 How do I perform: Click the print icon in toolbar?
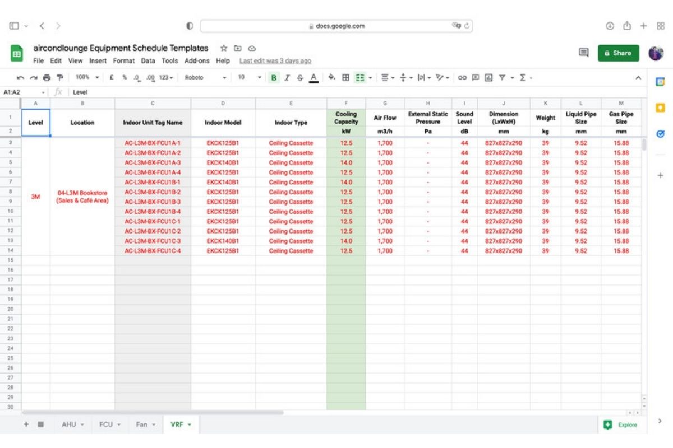coord(46,78)
